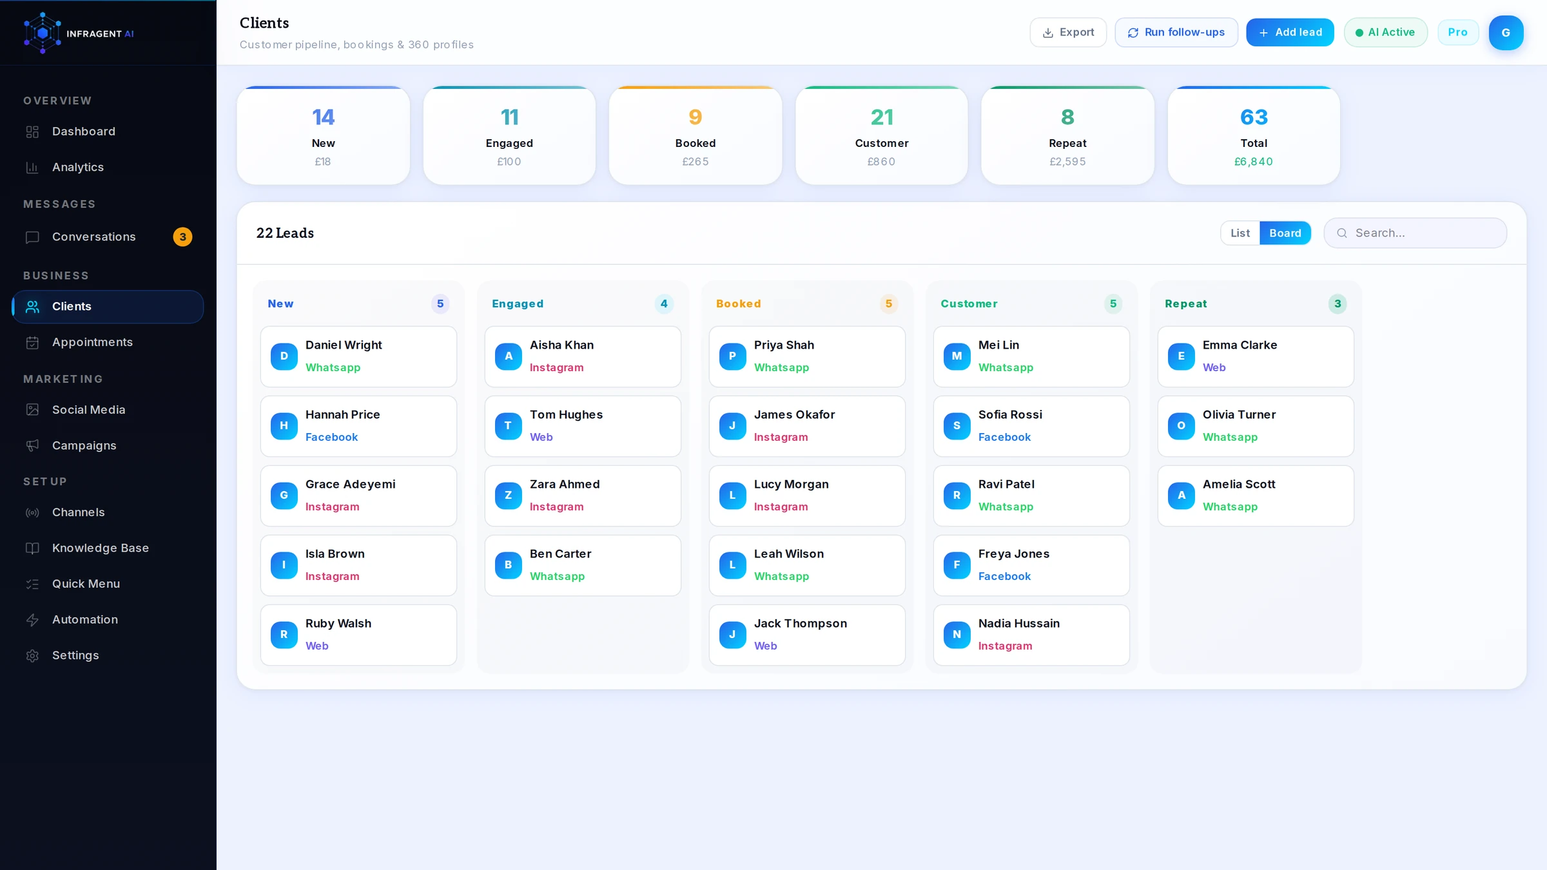Open Amelia Scott repeat card

pos(1256,496)
